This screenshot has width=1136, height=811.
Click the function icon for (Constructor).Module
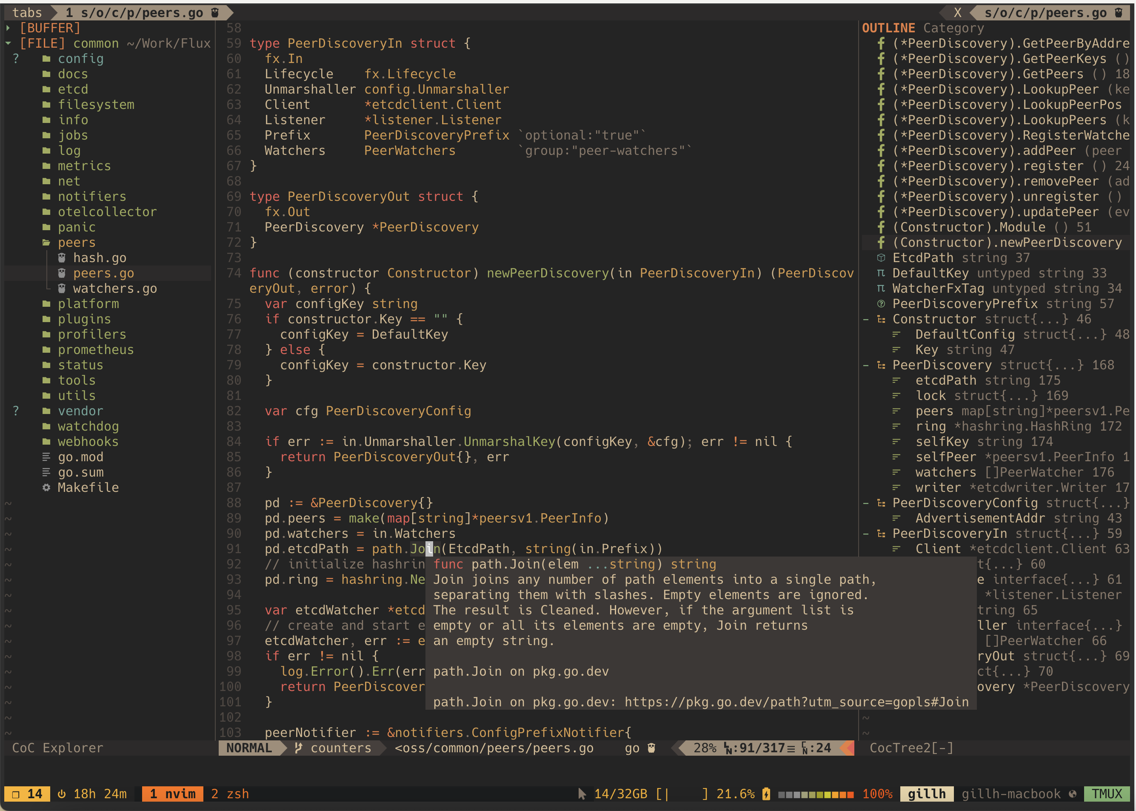(x=881, y=227)
